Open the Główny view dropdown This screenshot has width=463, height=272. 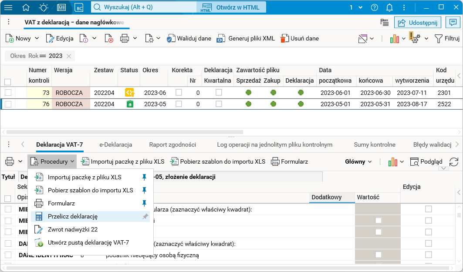pos(358,161)
